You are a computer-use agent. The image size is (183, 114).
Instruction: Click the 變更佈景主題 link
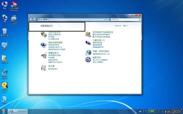tap(97, 42)
